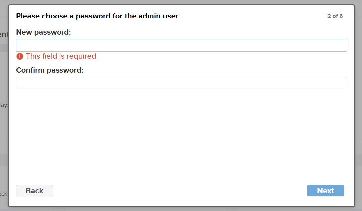This screenshot has height=211, width=362.
Task: Click the red error exclamation icon
Action: tap(20, 56)
